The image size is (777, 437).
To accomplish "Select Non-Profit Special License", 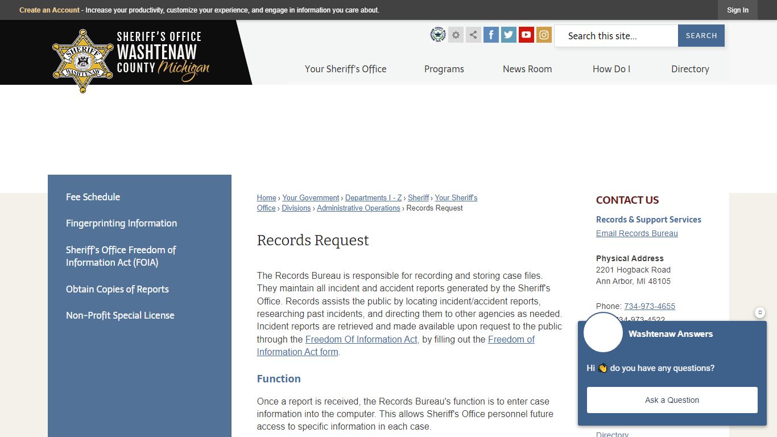I will (120, 315).
